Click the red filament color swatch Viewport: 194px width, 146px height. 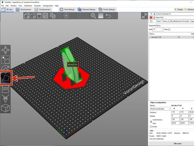pos(151,17)
